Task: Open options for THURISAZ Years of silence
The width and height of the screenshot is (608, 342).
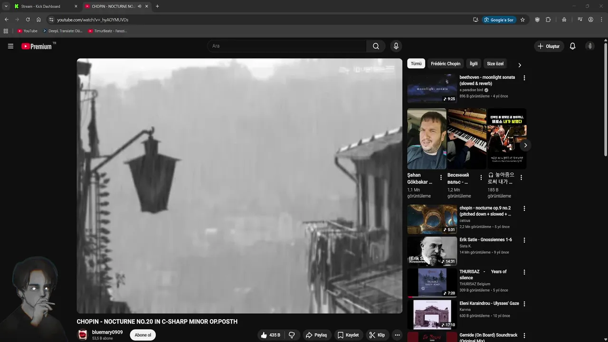Action: (x=524, y=272)
